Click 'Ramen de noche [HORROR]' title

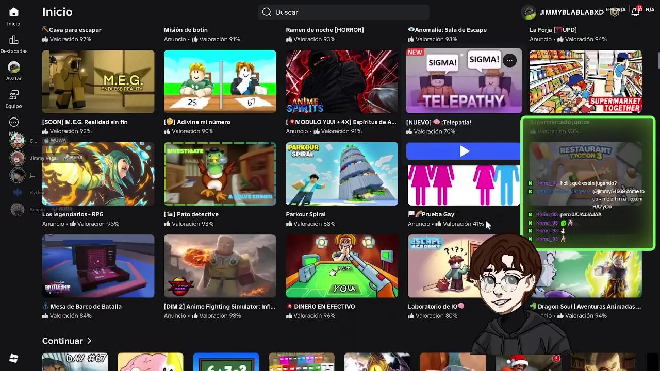325,30
